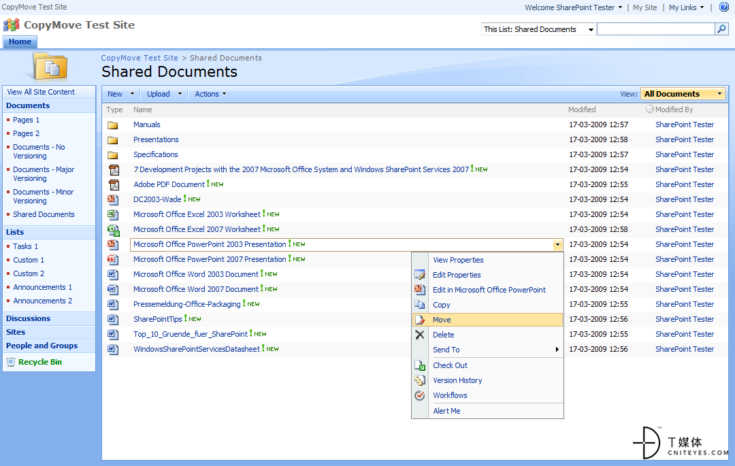Choose Move from the context menu
The image size is (735, 466).
tap(487, 320)
